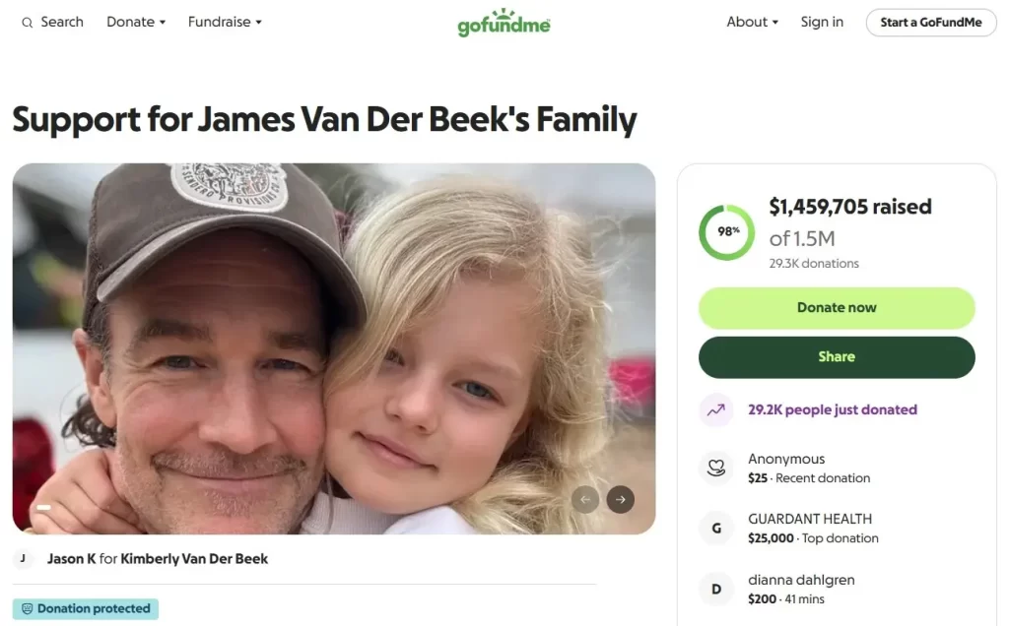Expand the Fundraise dropdown menu
The width and height of the screenshot is (1009, 626).
pyautogui.click(x=225, y=22)
